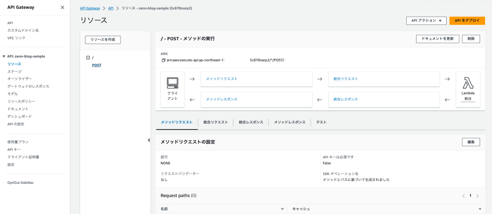Close the API Gateway side navigation
The height and width of the screenshot is (214, 492).
[x=63, y=7]
